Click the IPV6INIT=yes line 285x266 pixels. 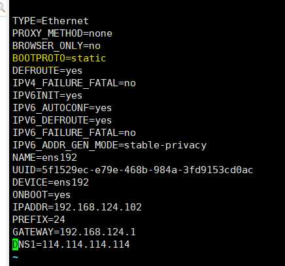[x=48, y=95]
